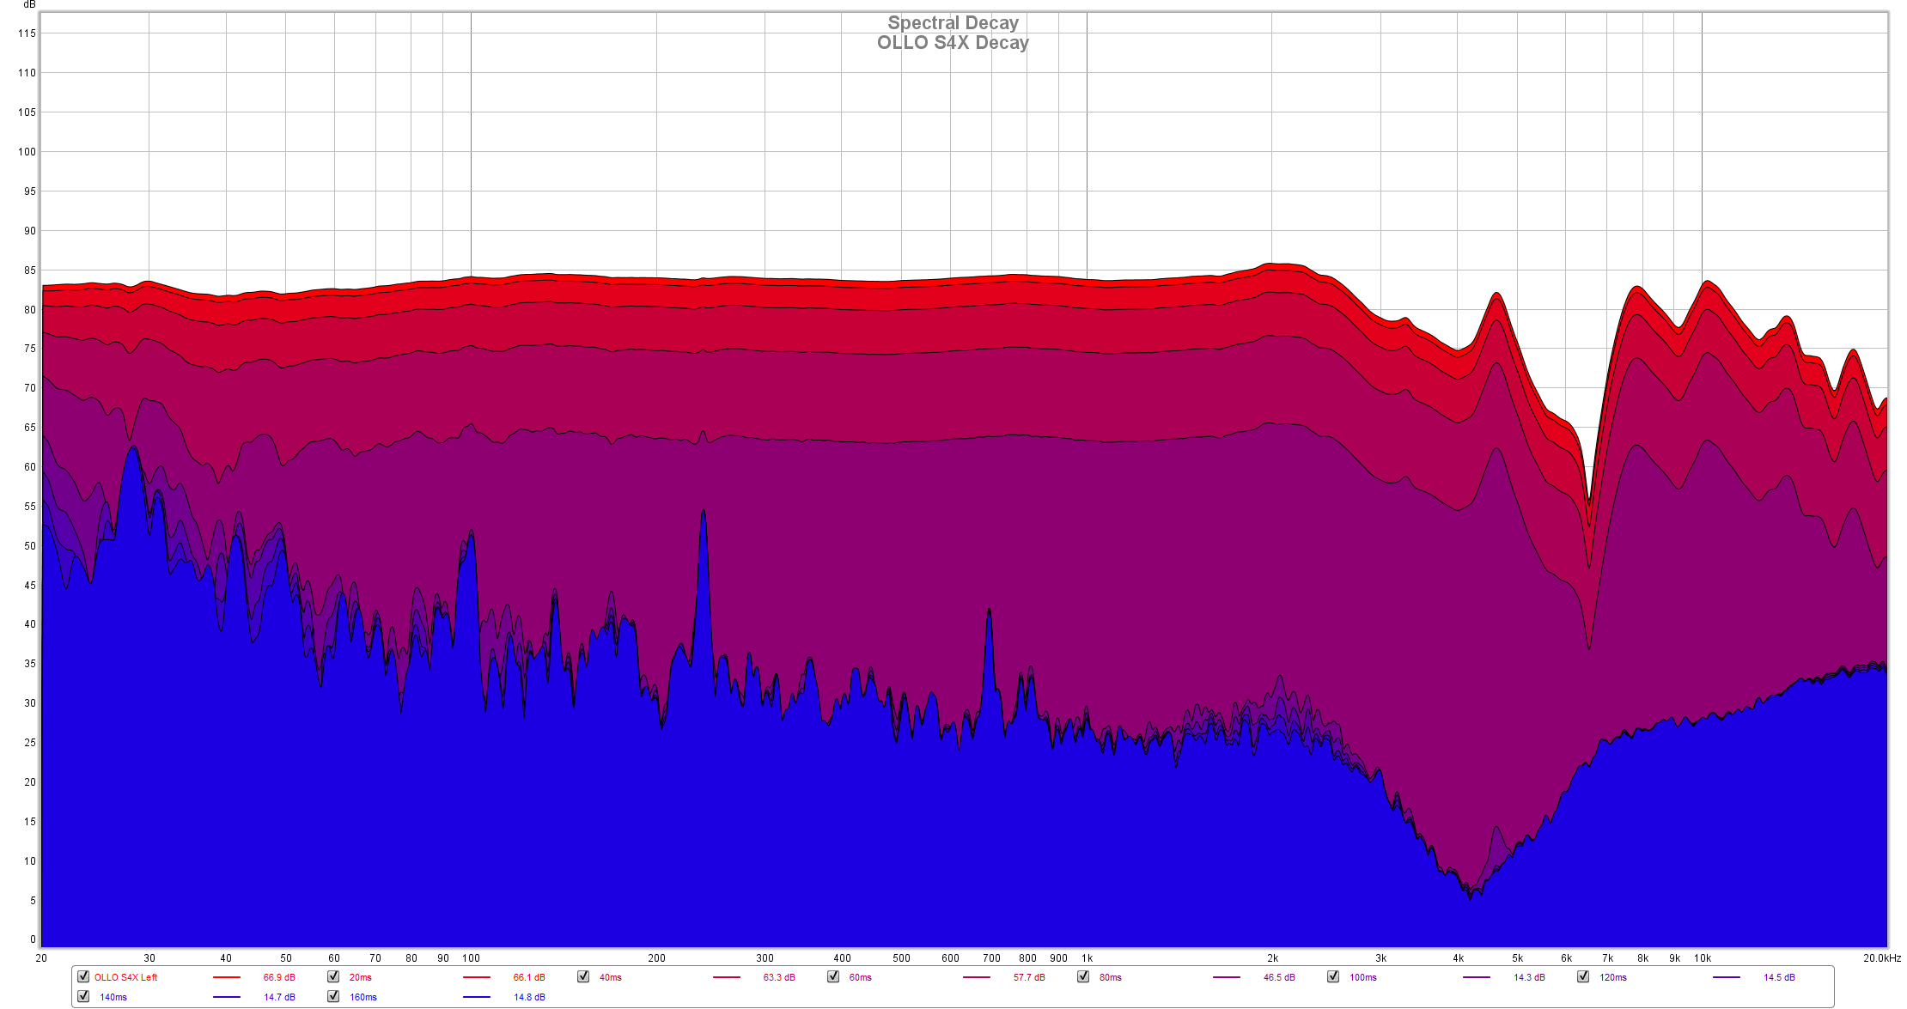
Task: Click the 20ms trace color line
Action: (477, 977)
